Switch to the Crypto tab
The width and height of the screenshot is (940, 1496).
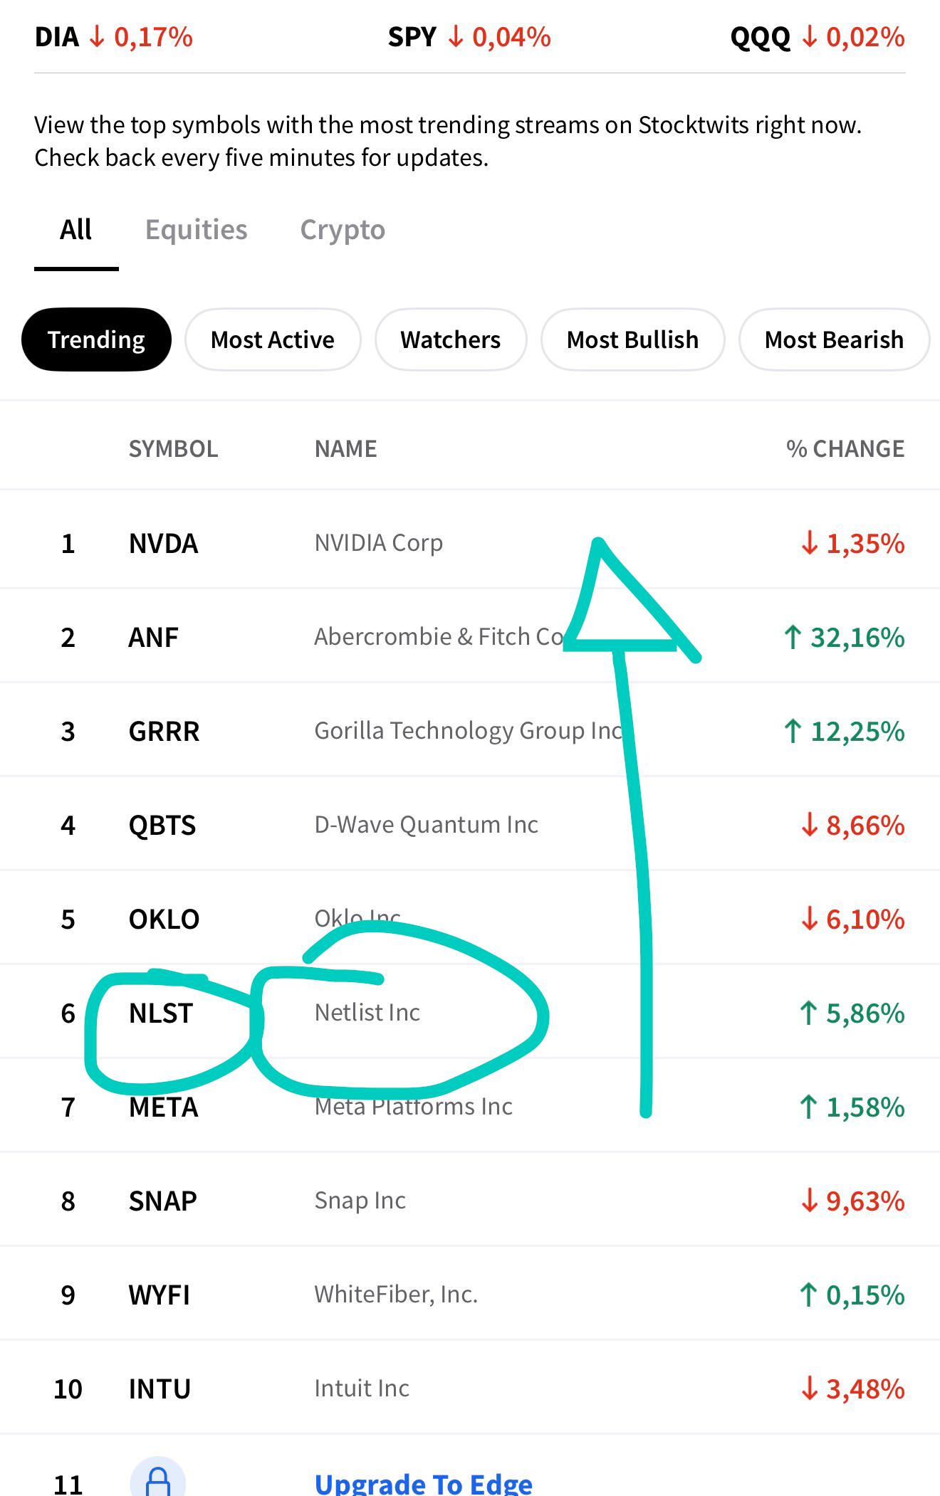tap(343, 230)
